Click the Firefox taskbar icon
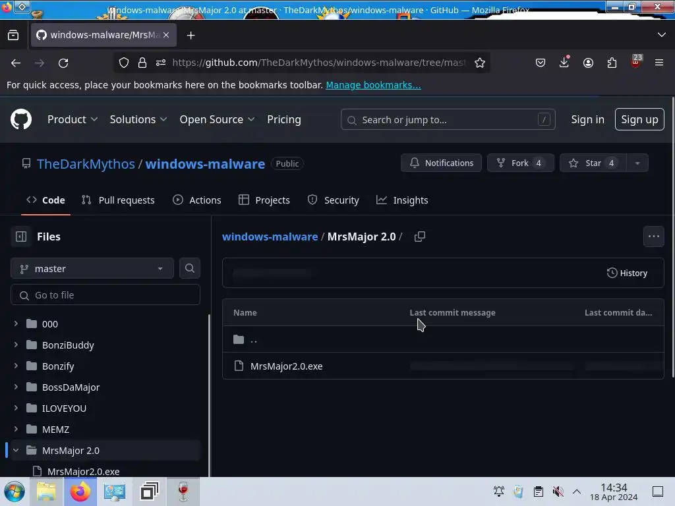Image resolution: width=675 pixels, height=506 pixels. pyautogui.click(x=80, y=492)
